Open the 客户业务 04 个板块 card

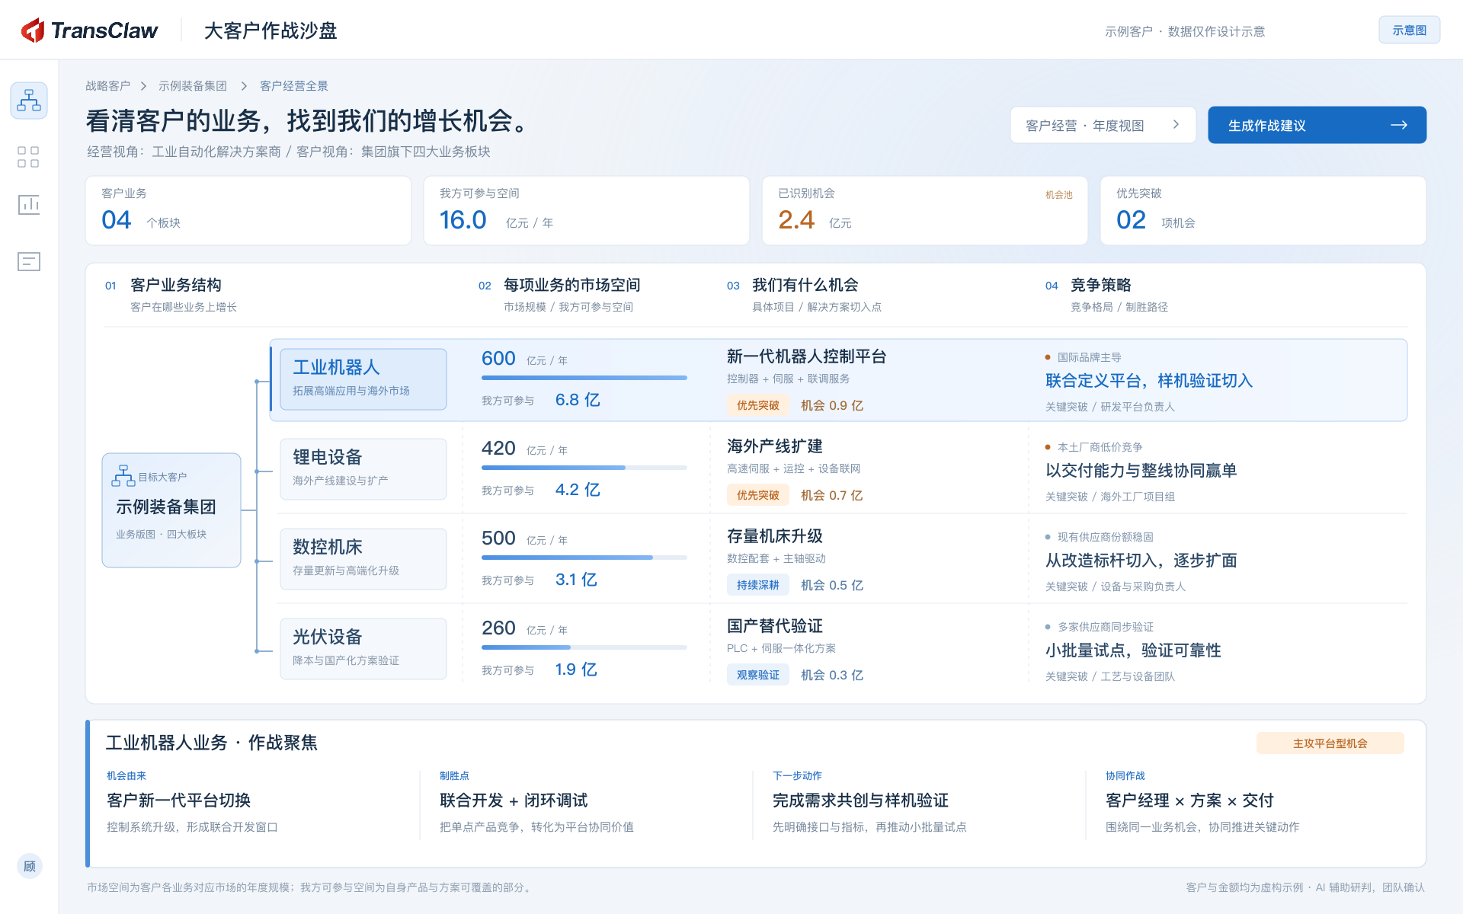tap(248, 211)
